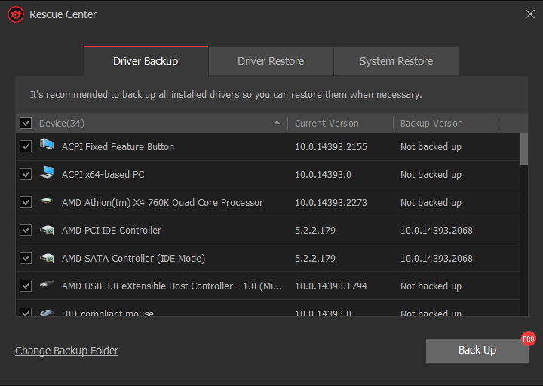Click the ACPI x64-based PC computer icon
The width and height of the screenshot is (543, 386).
[x=47, y=172]
